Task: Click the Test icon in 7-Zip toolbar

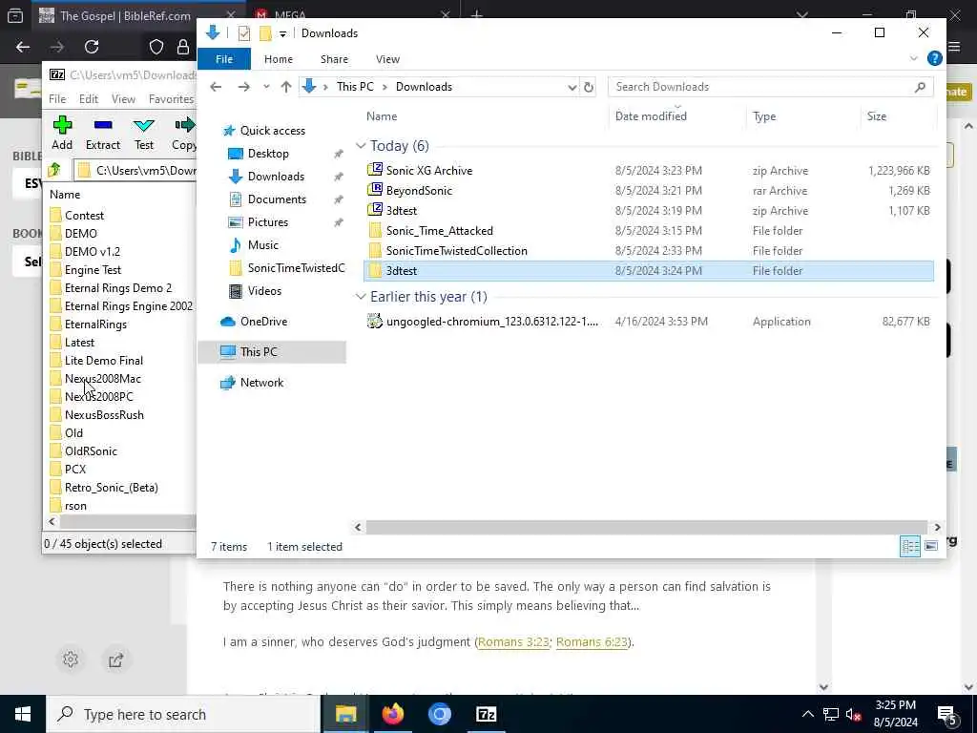Action: [144, 125]
